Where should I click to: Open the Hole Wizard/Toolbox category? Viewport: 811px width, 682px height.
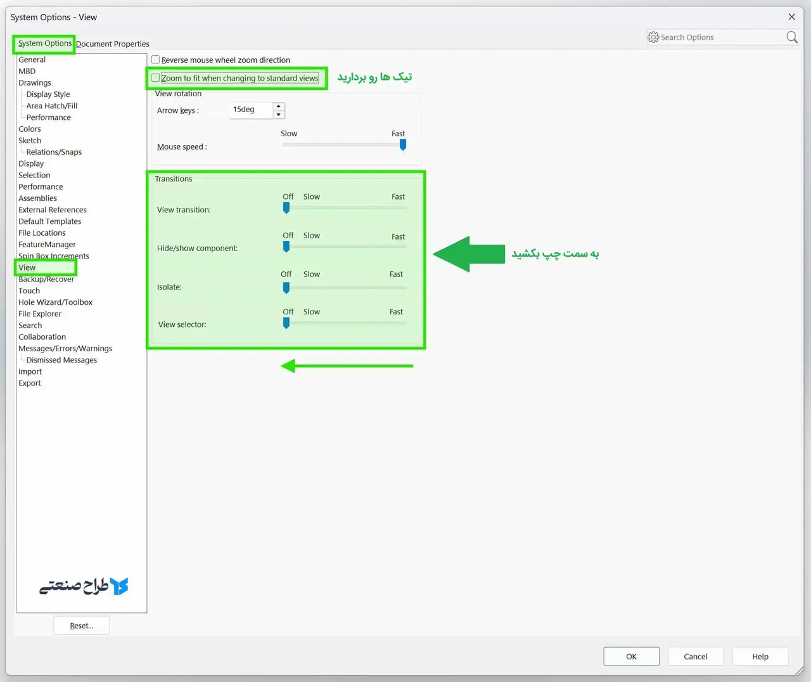(55, 302)
